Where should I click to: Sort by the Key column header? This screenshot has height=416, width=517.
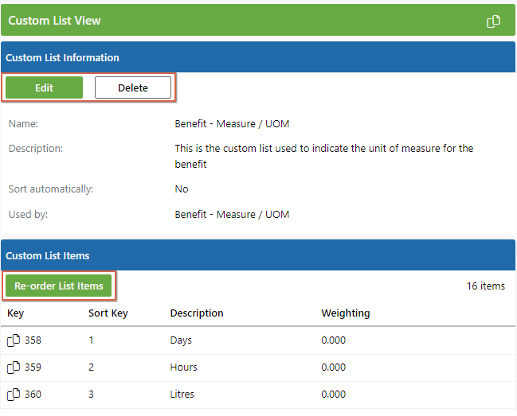click(16, 313)
